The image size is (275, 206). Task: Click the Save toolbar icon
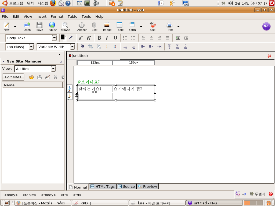coord(39,27)
